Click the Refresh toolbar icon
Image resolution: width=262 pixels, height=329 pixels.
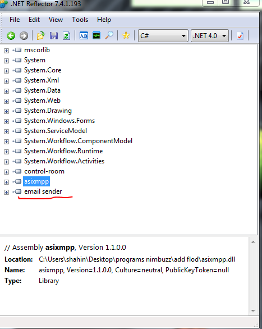click(x=66, y=36)
